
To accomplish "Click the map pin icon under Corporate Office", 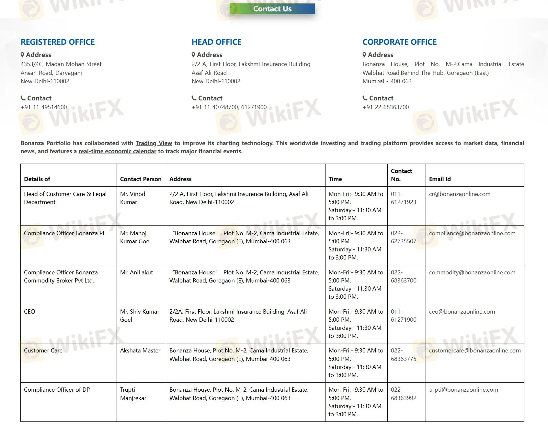I will 364,55.
